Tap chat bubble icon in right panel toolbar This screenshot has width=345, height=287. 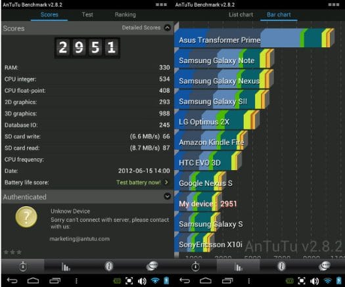325,266
